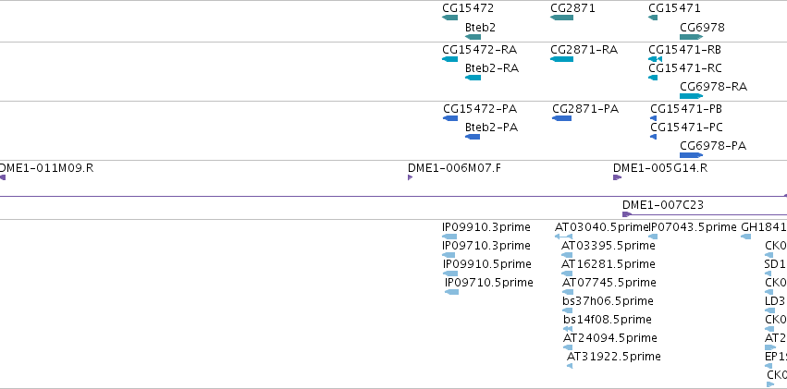The width and height of the screenshot is (787, 389).
Task: Click the DME1-006M07.F marker arrow
Action: coord(410,177)
